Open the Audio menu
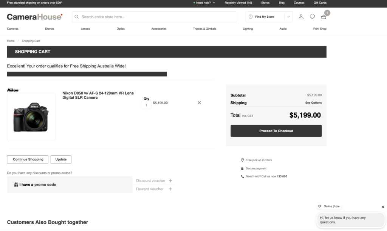The height and width of the screenshot is (231, 387). tap(283, 29)
